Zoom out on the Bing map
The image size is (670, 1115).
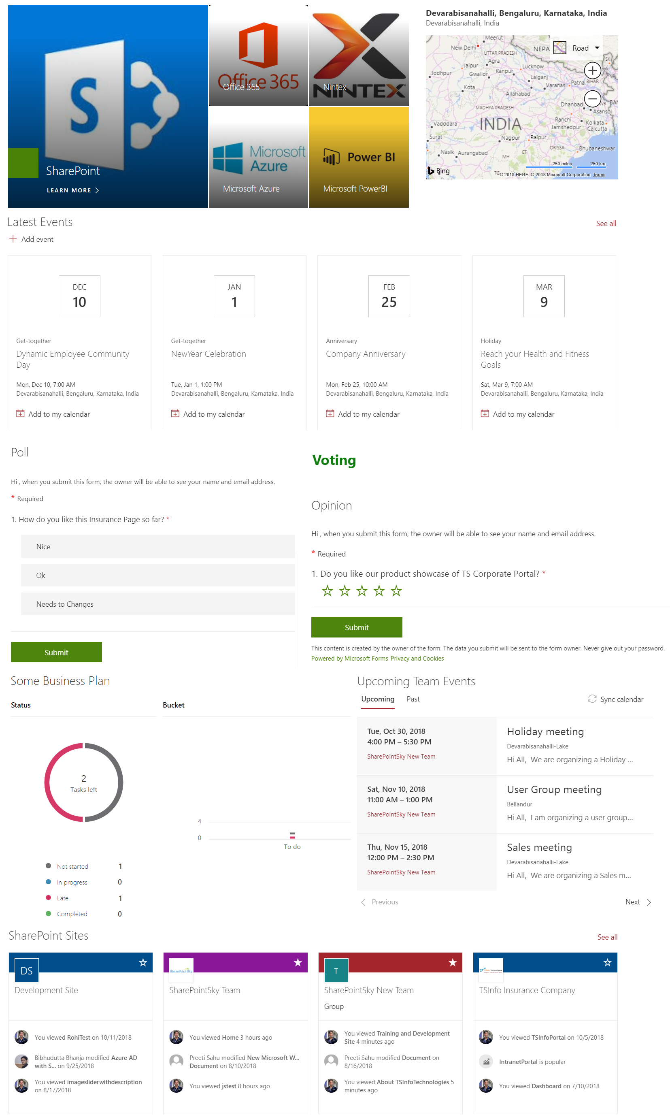[592, 98]
